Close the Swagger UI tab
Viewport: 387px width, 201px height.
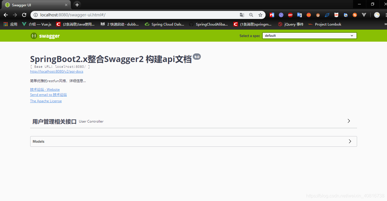[66, 5]
